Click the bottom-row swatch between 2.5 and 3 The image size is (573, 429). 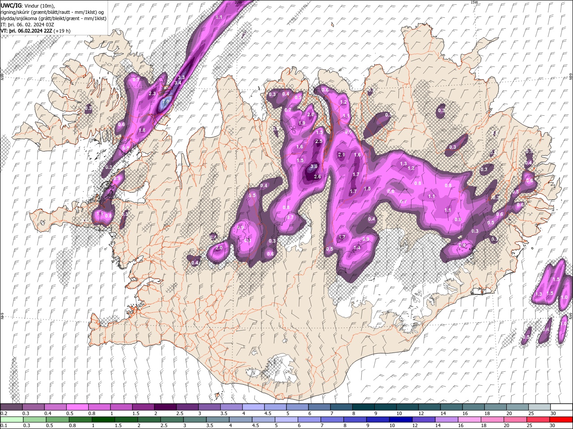[x=172, y=420]
